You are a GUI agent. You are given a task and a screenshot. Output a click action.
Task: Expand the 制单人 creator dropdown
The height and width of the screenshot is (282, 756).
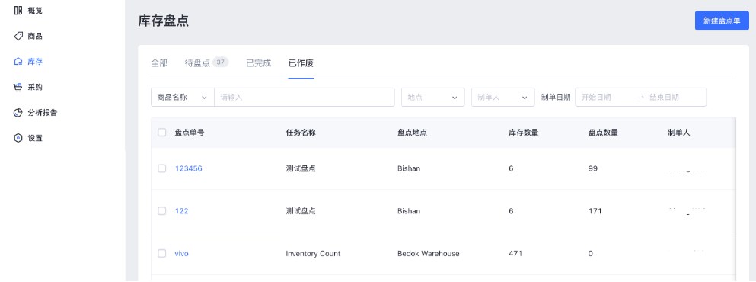click(503, 97)
